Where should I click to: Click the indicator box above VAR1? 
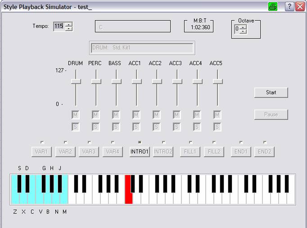click(x=42, y=142)
